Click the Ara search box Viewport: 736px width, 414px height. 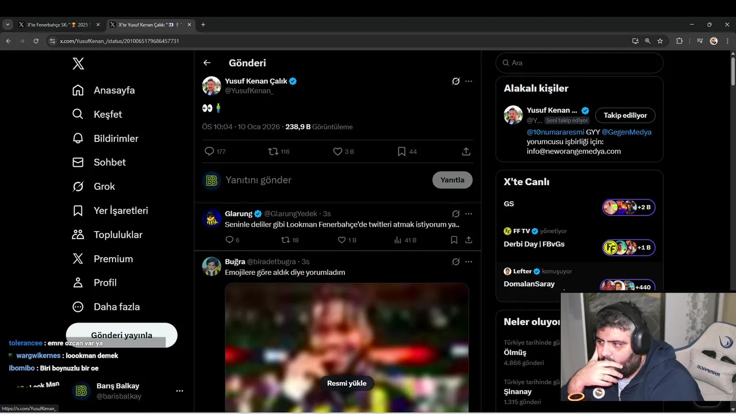point(580,63)
